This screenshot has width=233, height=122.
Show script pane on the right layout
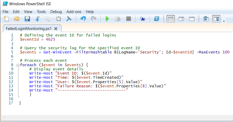[x=181, y=19]
